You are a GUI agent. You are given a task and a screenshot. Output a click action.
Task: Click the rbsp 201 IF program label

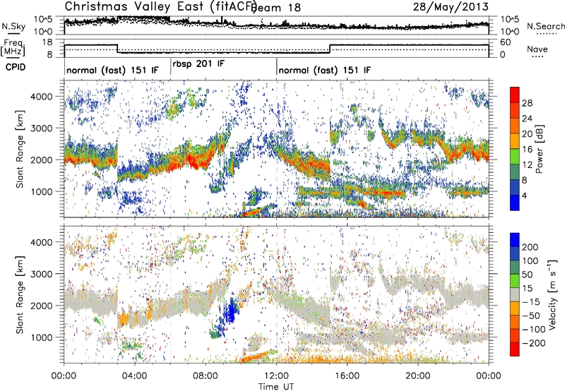[x=198, y=64]
